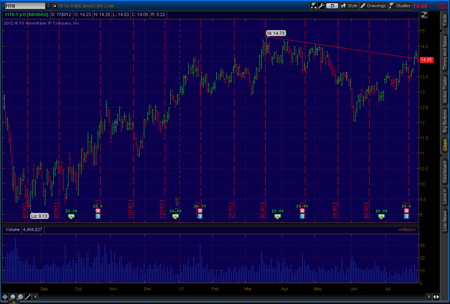
Task: Click the 2/17/12 expiration date marker
Action: coord(231,210)
